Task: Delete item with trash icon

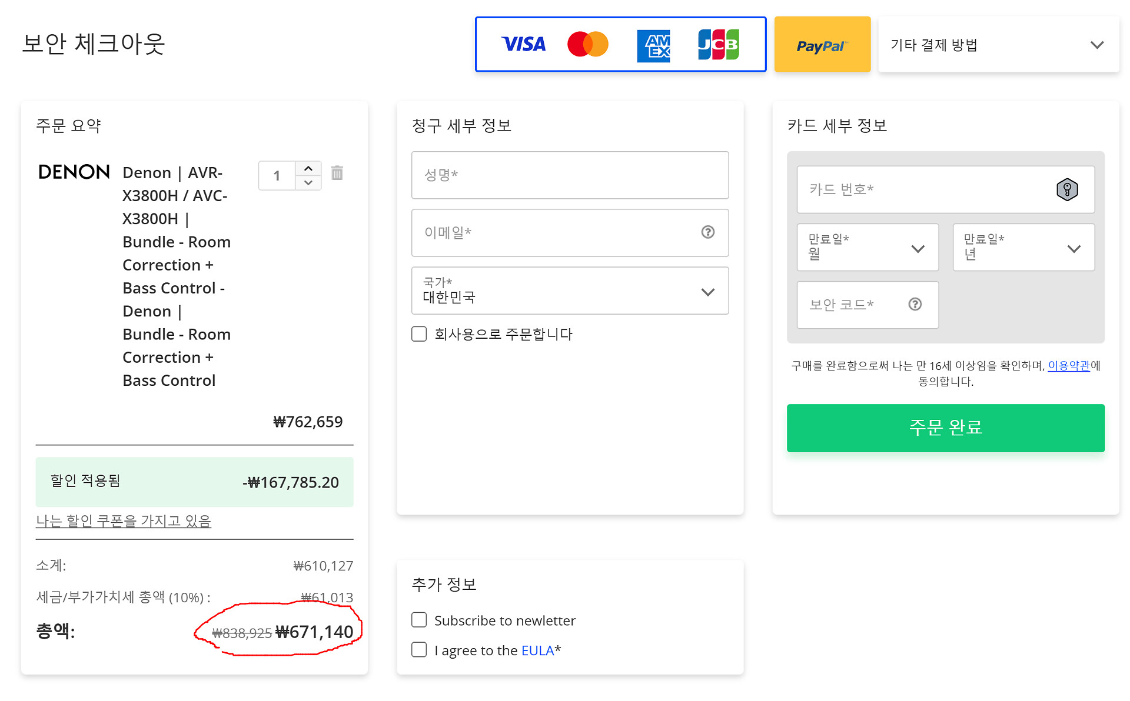Action: (337, 173)
